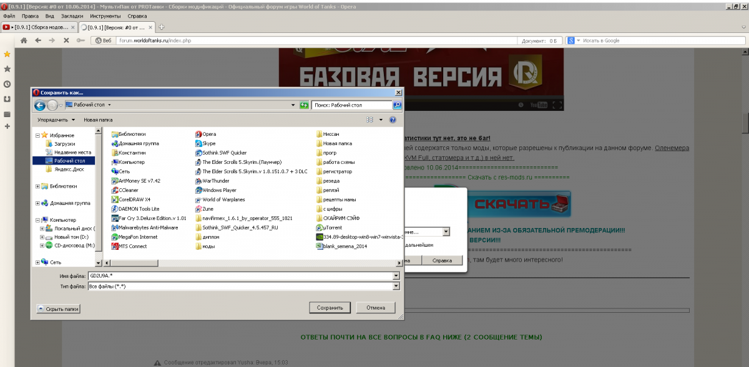Open the Вид menu
The height and width of the screenshot is (367, 749).
[50, 16]
